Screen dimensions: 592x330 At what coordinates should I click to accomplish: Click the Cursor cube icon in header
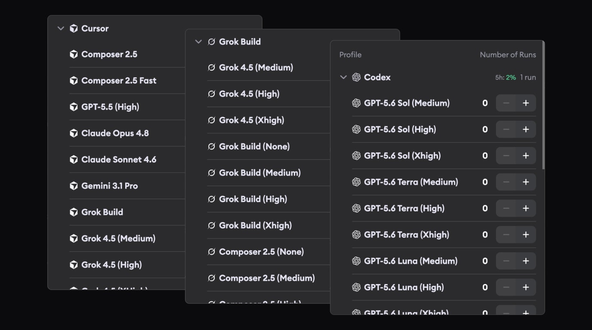point(74,28)
